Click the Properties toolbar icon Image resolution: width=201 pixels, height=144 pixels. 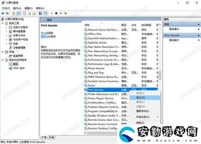click(x=24, y=13)
